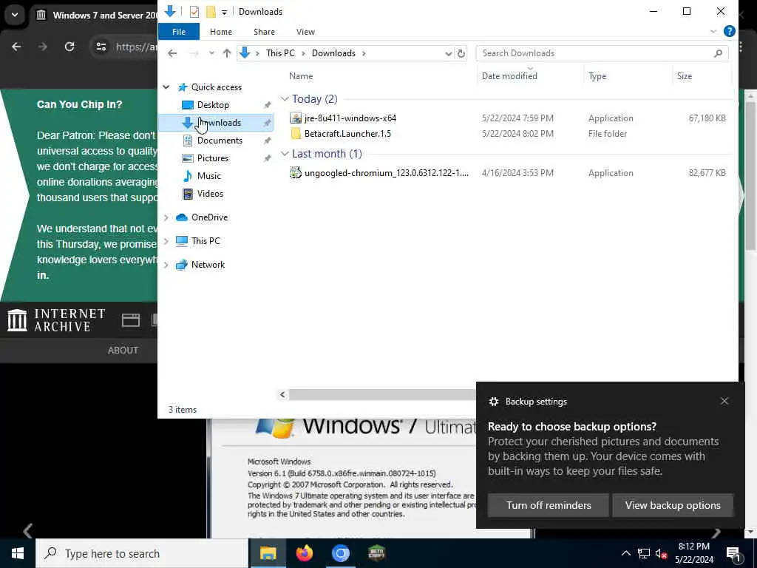Image resolution: width=757 pixels, height=568 pixels.
Task: Select Music in the navigation pane
Action: 208,176
